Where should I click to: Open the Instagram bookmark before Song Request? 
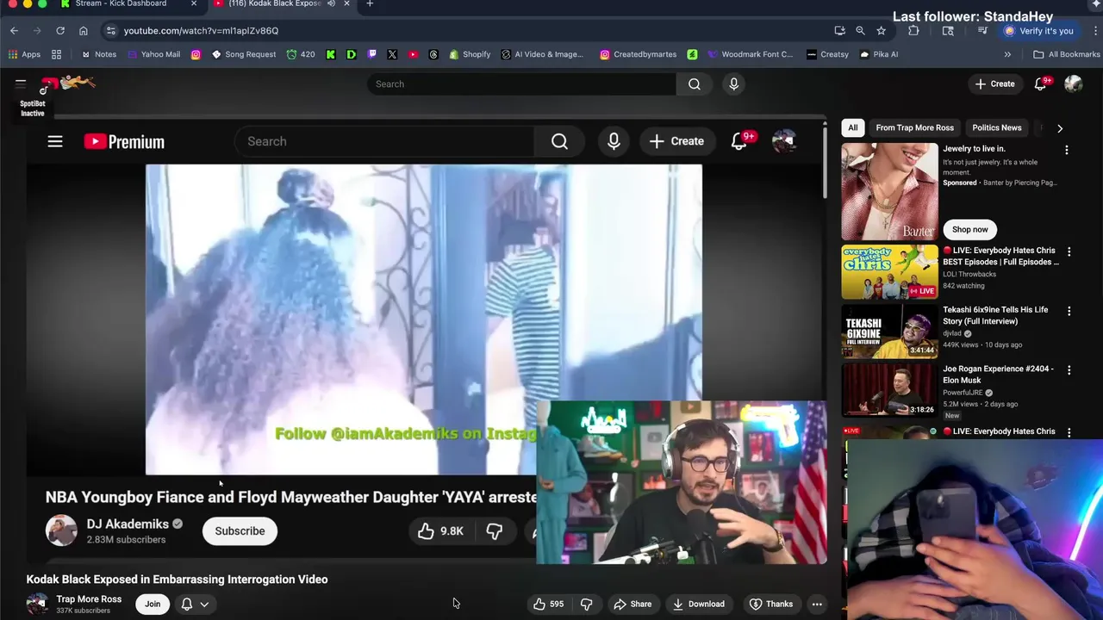tap(196, 54)
